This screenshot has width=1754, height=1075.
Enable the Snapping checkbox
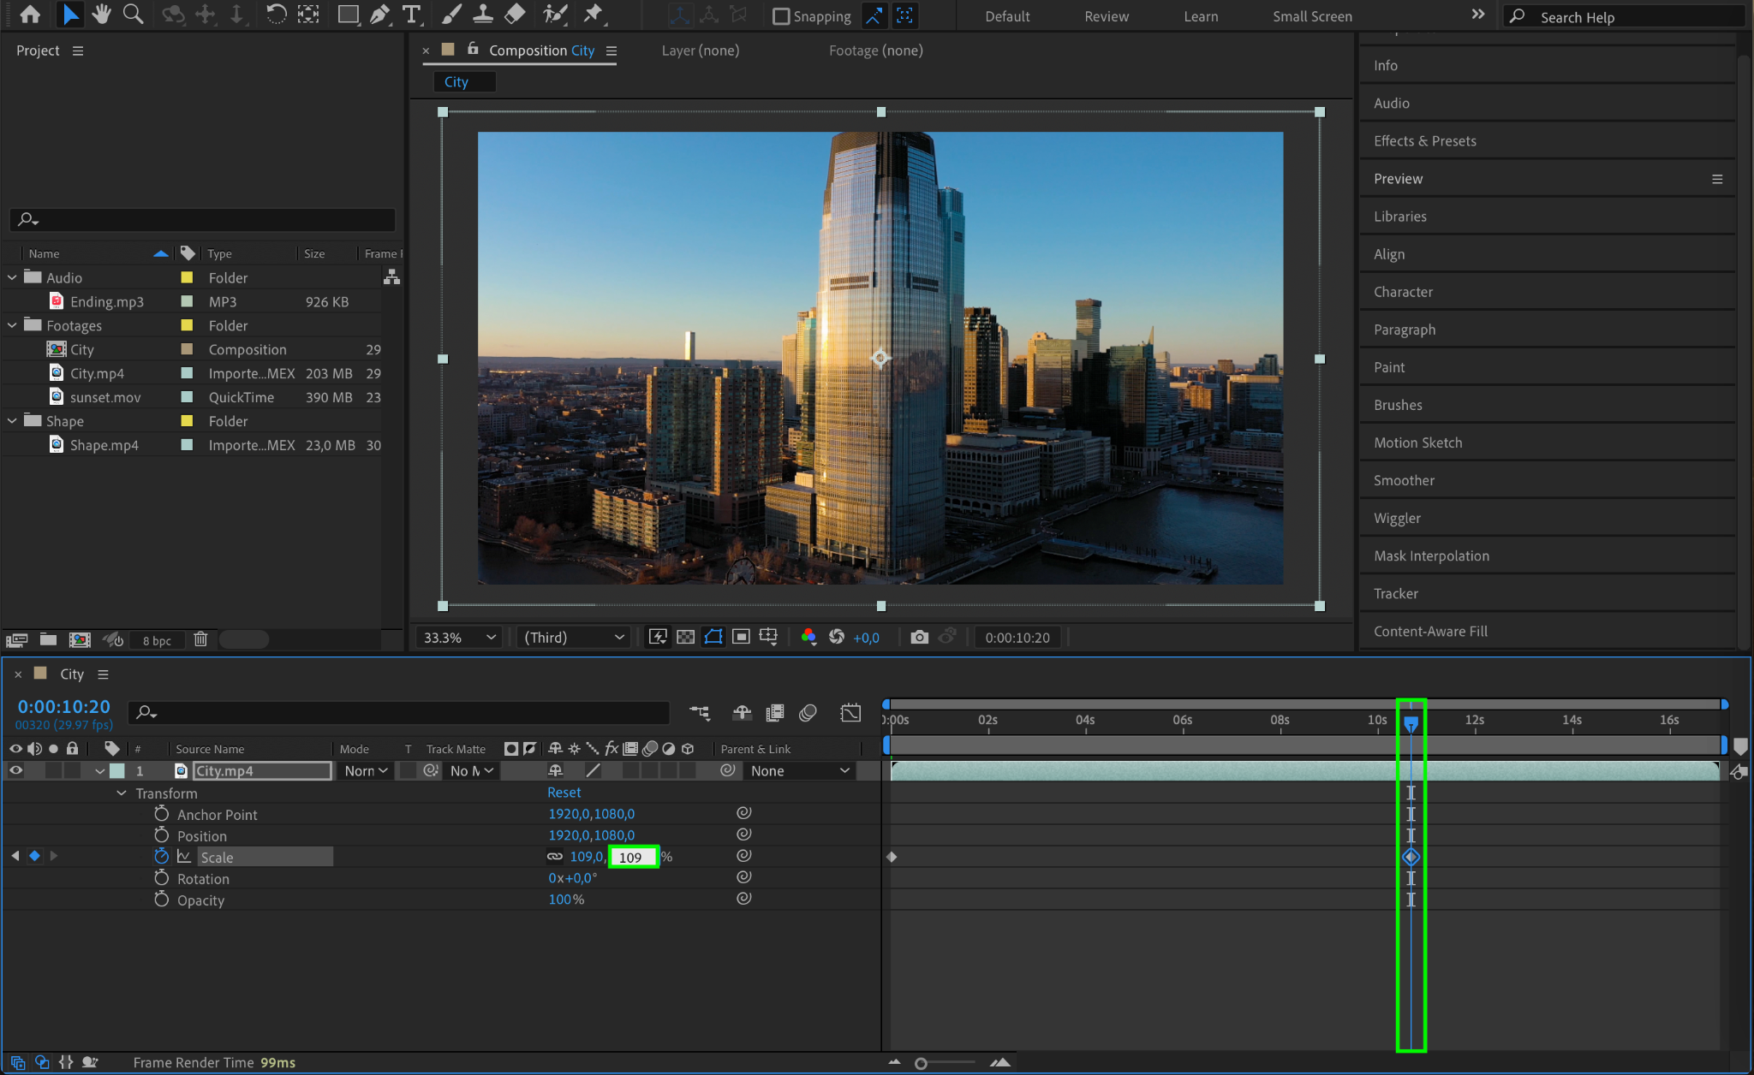[781, 16]
